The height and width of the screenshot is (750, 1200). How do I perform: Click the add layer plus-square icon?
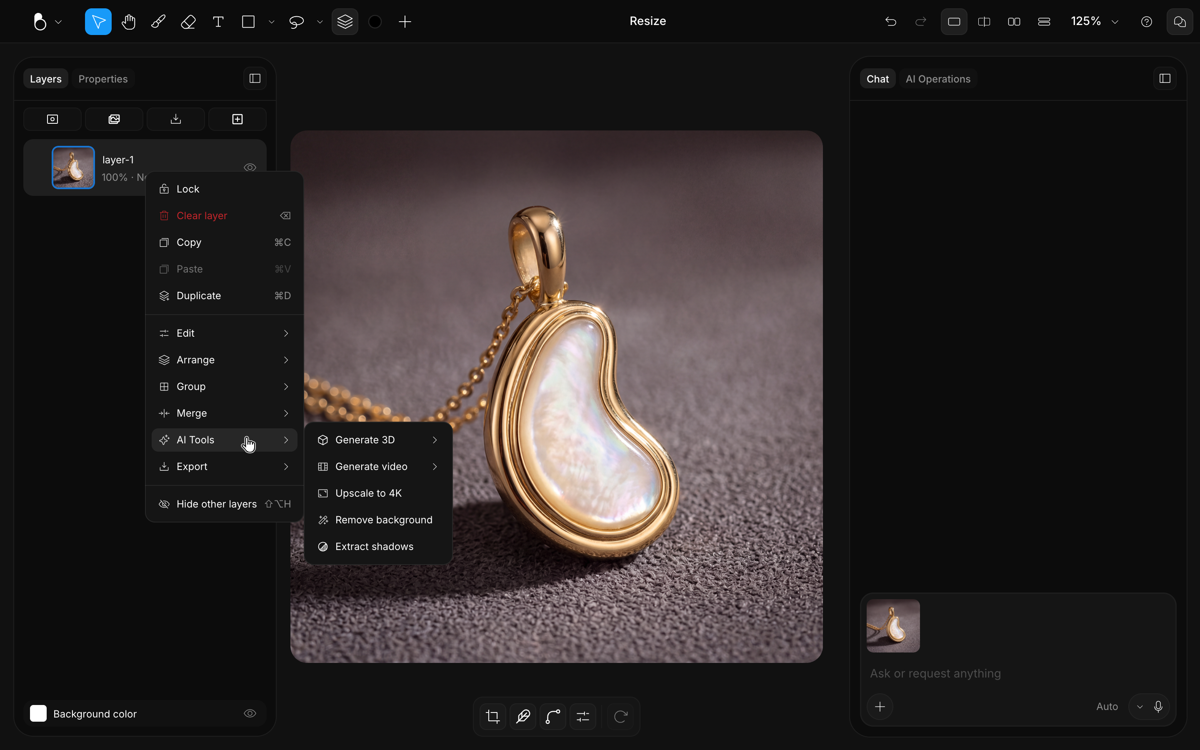click(237, 119)
